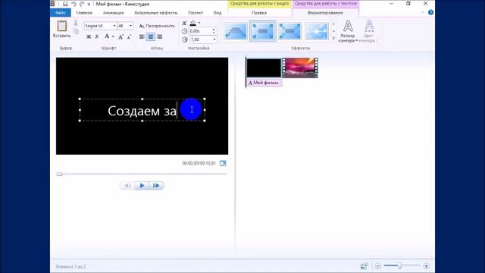Screen dimensions: 485x273
Task: Align text center
Action: coord(151,37)
